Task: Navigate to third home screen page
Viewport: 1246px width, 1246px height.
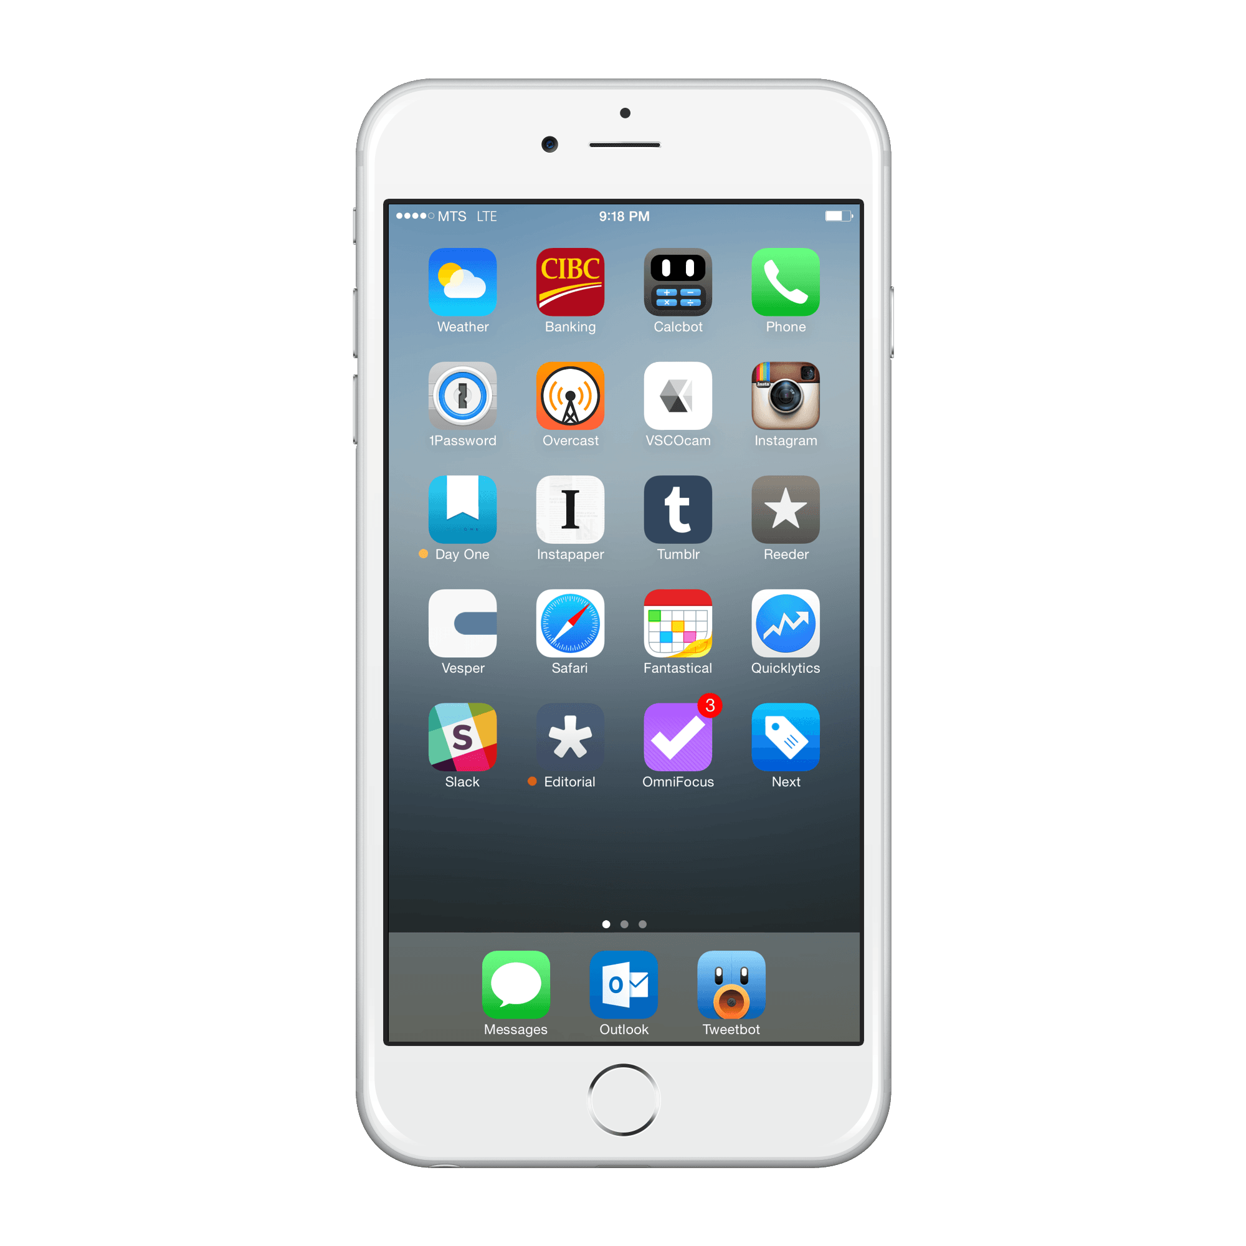Action: point(645,922)
